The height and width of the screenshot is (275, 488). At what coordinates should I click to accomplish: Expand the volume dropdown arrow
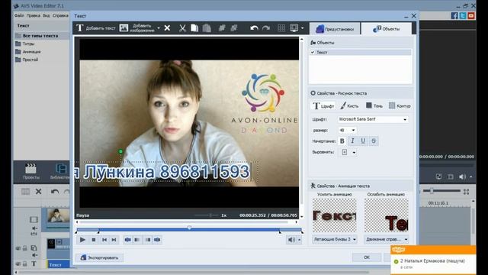[x=299, y=240]
